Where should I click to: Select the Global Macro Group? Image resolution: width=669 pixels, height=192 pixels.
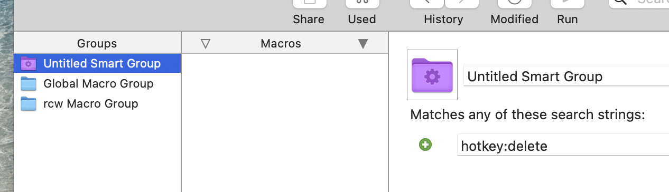tap(97, 83)
